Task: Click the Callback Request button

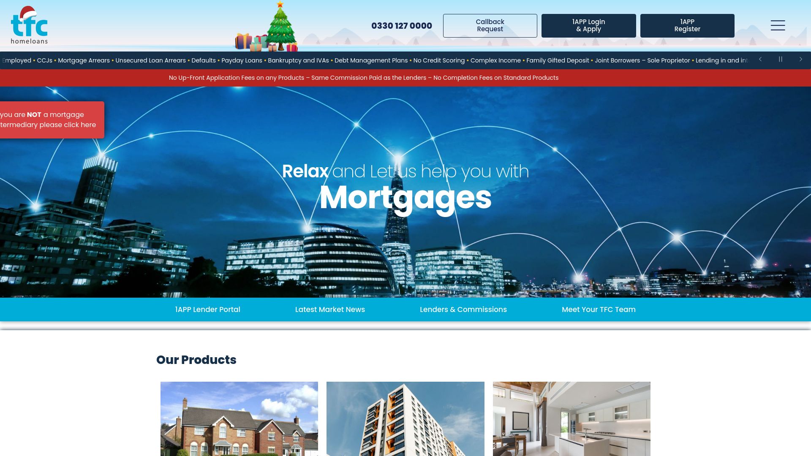Action: point(490,26)
